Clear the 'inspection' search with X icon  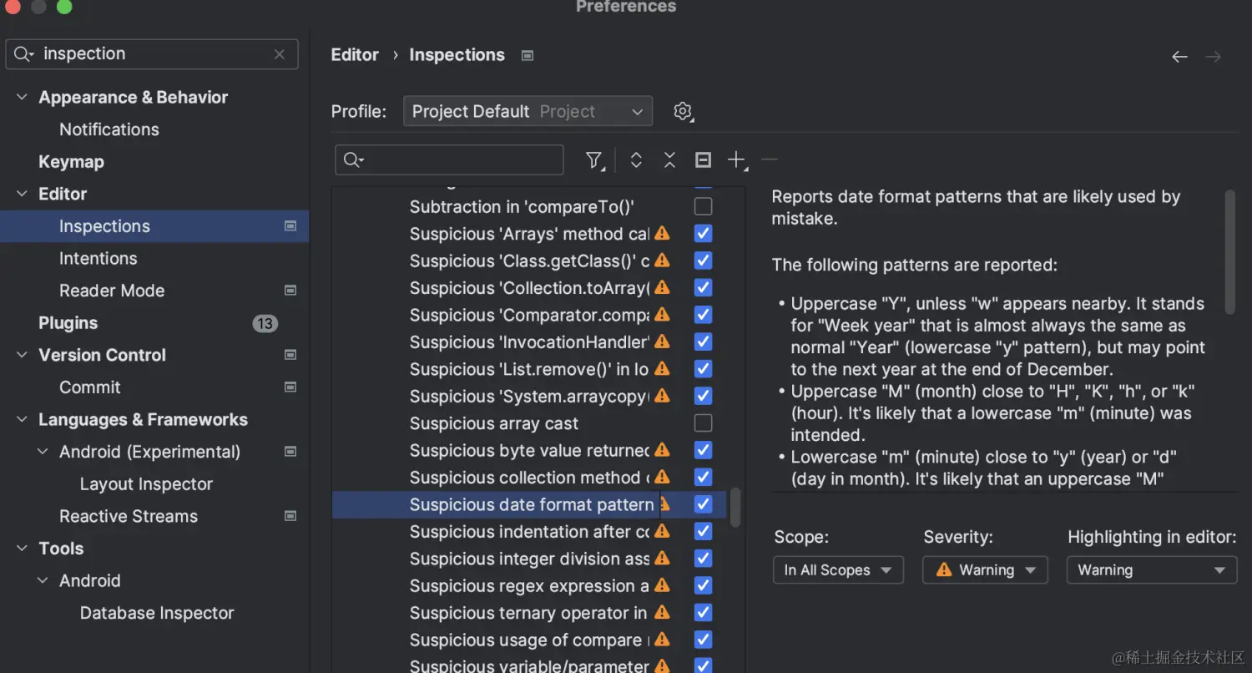point(280,54)
